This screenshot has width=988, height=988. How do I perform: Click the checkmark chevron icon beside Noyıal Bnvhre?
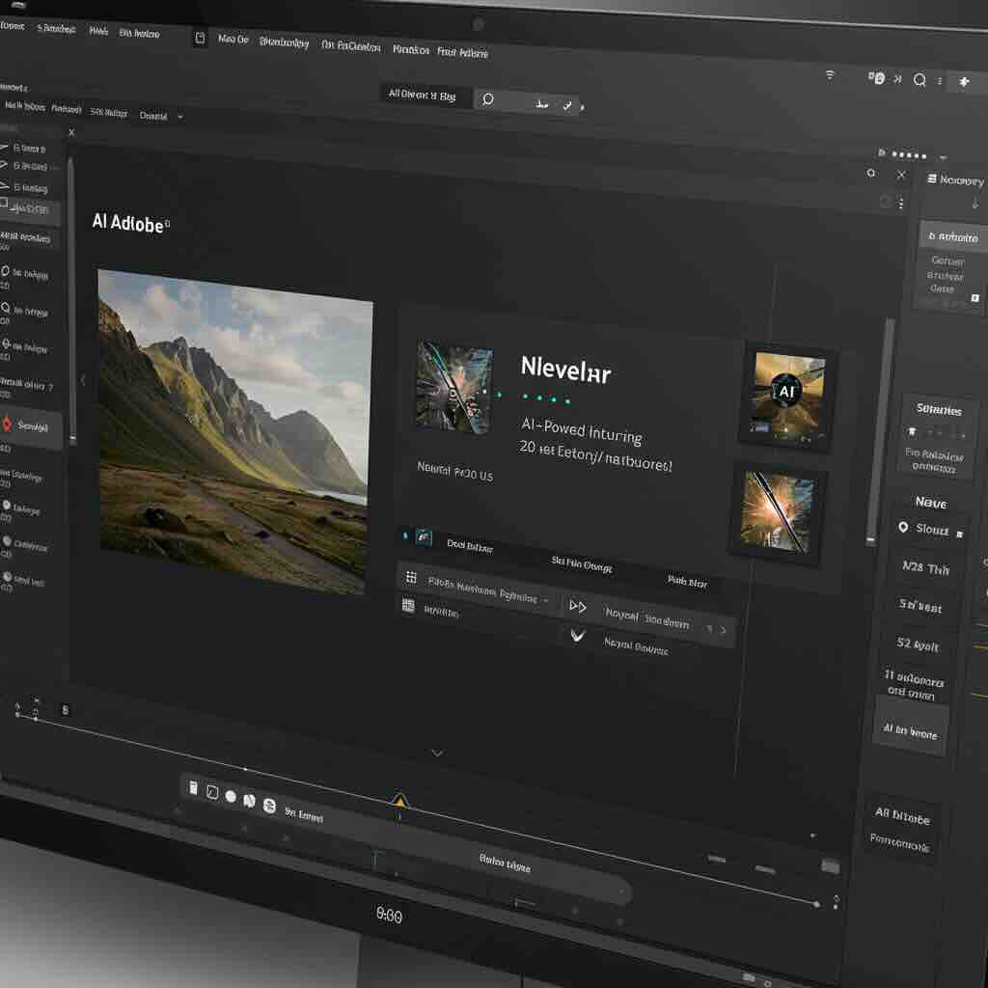577,635
